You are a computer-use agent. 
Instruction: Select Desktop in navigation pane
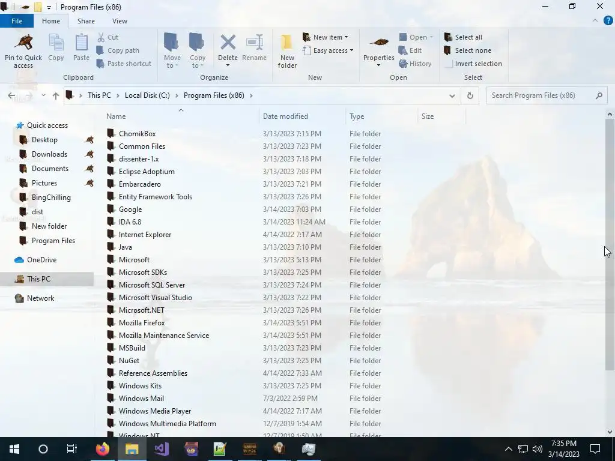(44, 139)
